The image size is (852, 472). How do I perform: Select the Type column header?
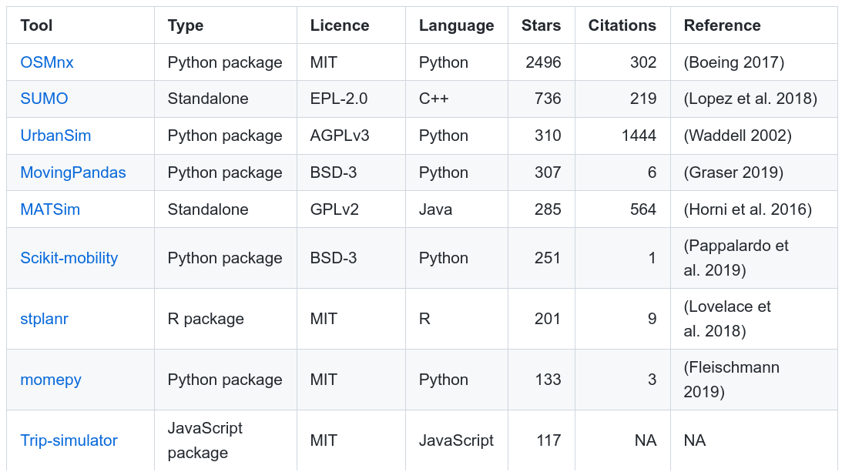(x=186, y=25)
